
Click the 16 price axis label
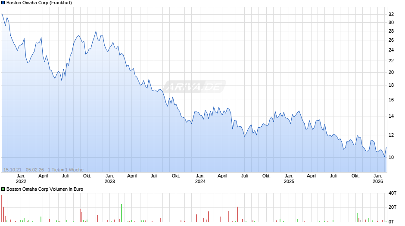click(x=391, y=100)
